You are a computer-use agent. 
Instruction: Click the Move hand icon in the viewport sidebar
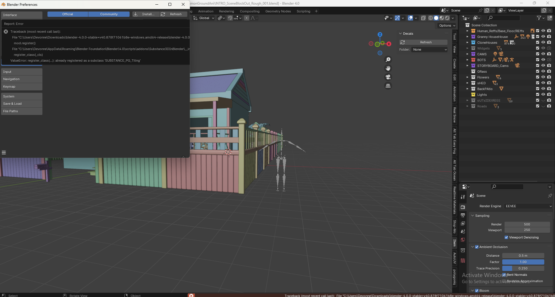(x=388, y=68)
